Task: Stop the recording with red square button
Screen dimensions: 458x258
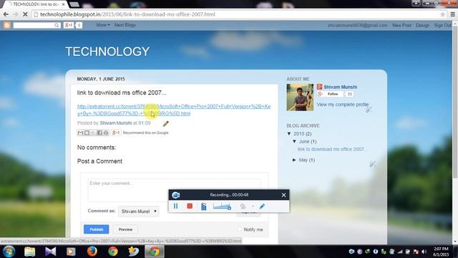Action: [190, 206]
